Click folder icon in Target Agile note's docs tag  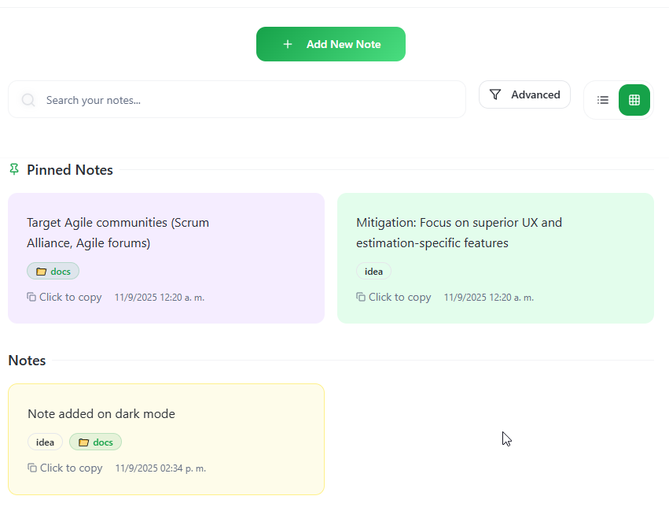click(41, 272)
